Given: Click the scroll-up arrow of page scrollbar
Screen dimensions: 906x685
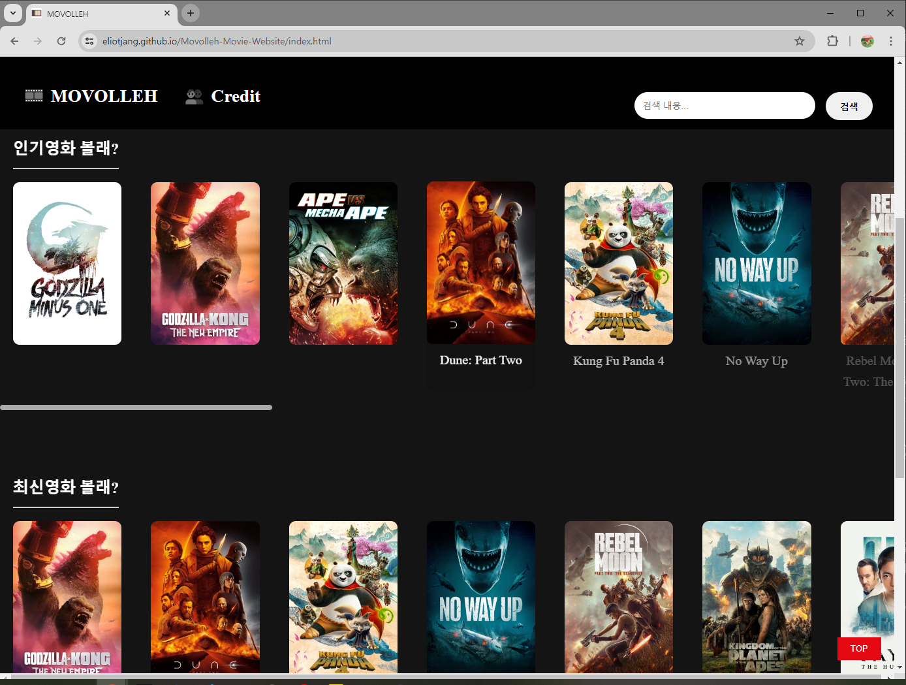Looking at the screenshot, I should 900,63.
